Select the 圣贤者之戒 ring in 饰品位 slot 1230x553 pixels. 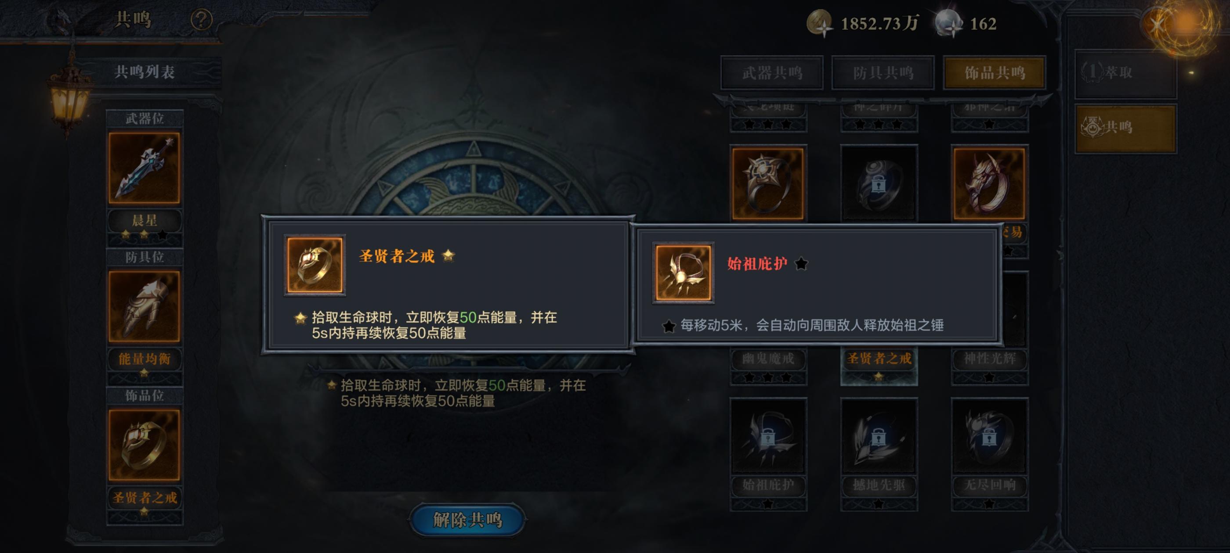[144, 445]
